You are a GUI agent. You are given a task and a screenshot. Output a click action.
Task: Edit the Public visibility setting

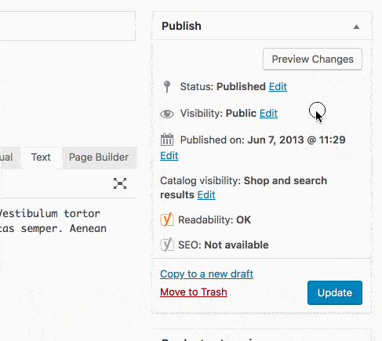coord(268,114)
